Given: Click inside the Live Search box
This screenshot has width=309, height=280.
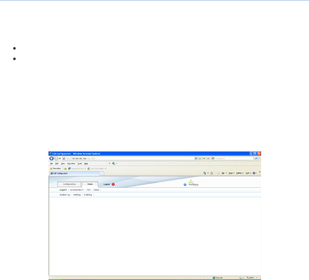Looking at the screenshot, I should click(x=233, y=159).
